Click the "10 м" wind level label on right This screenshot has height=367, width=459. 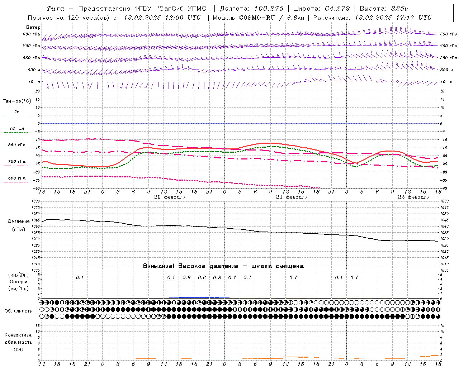446,82
